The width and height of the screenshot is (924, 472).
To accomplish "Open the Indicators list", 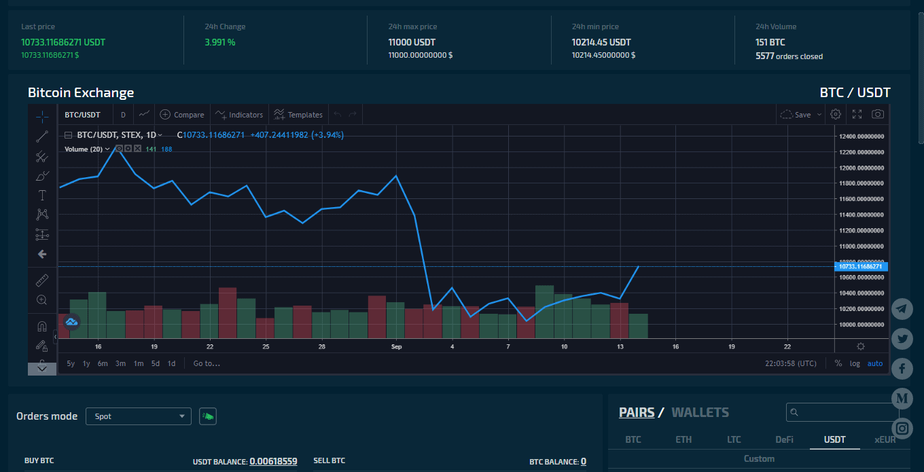I will point(238,115).
